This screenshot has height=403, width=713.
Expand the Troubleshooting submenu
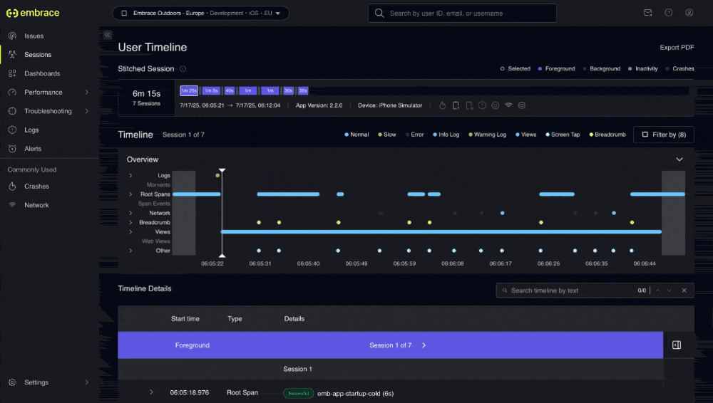86,111
